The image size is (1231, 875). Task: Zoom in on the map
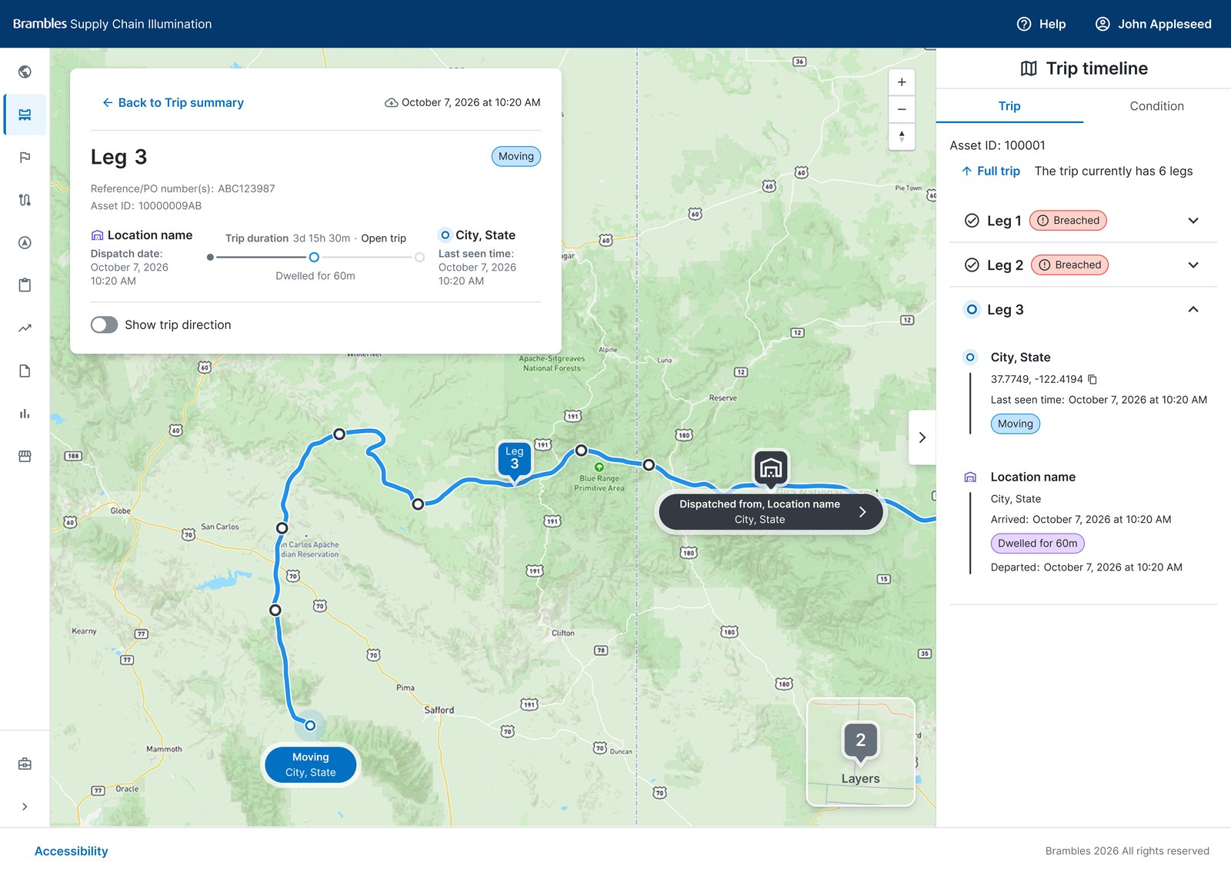click(x=902, y=82)
